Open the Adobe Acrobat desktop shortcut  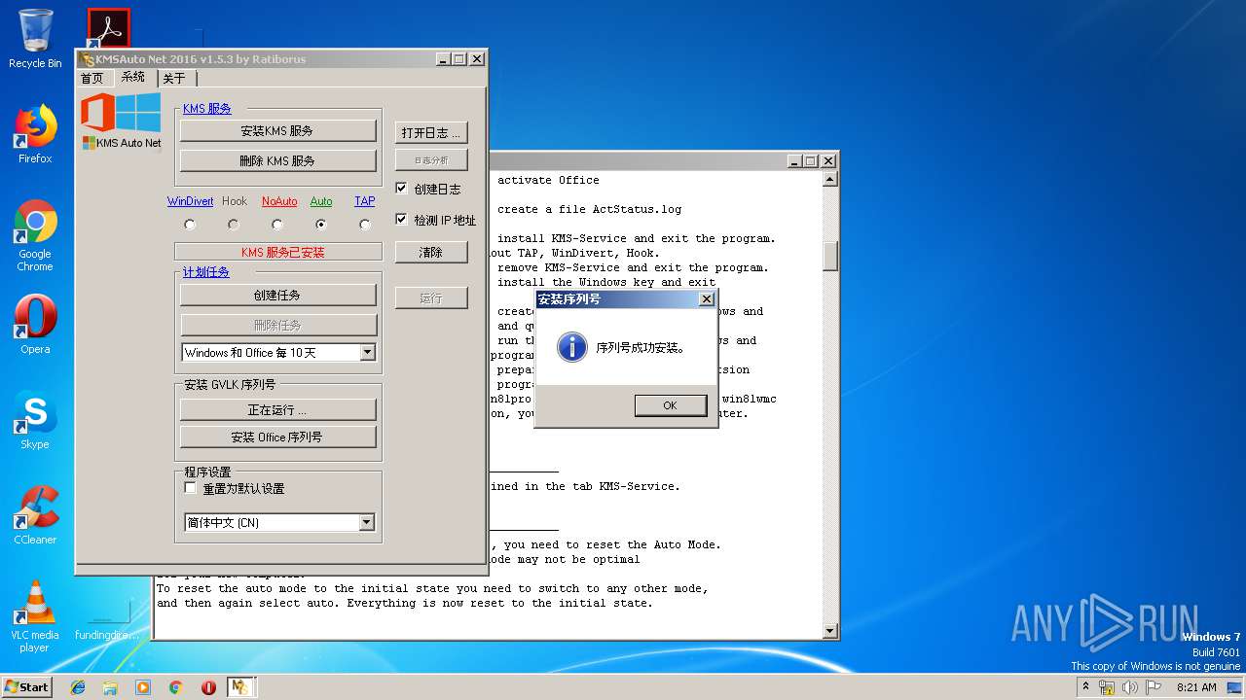(x=108, y=27)
